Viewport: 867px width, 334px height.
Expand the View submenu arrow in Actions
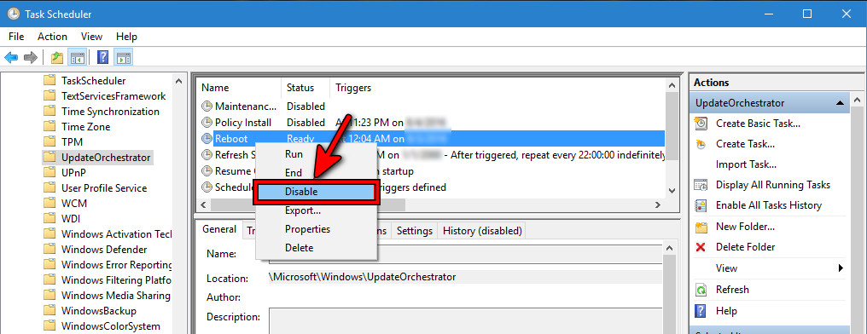[x=841, y=268]
